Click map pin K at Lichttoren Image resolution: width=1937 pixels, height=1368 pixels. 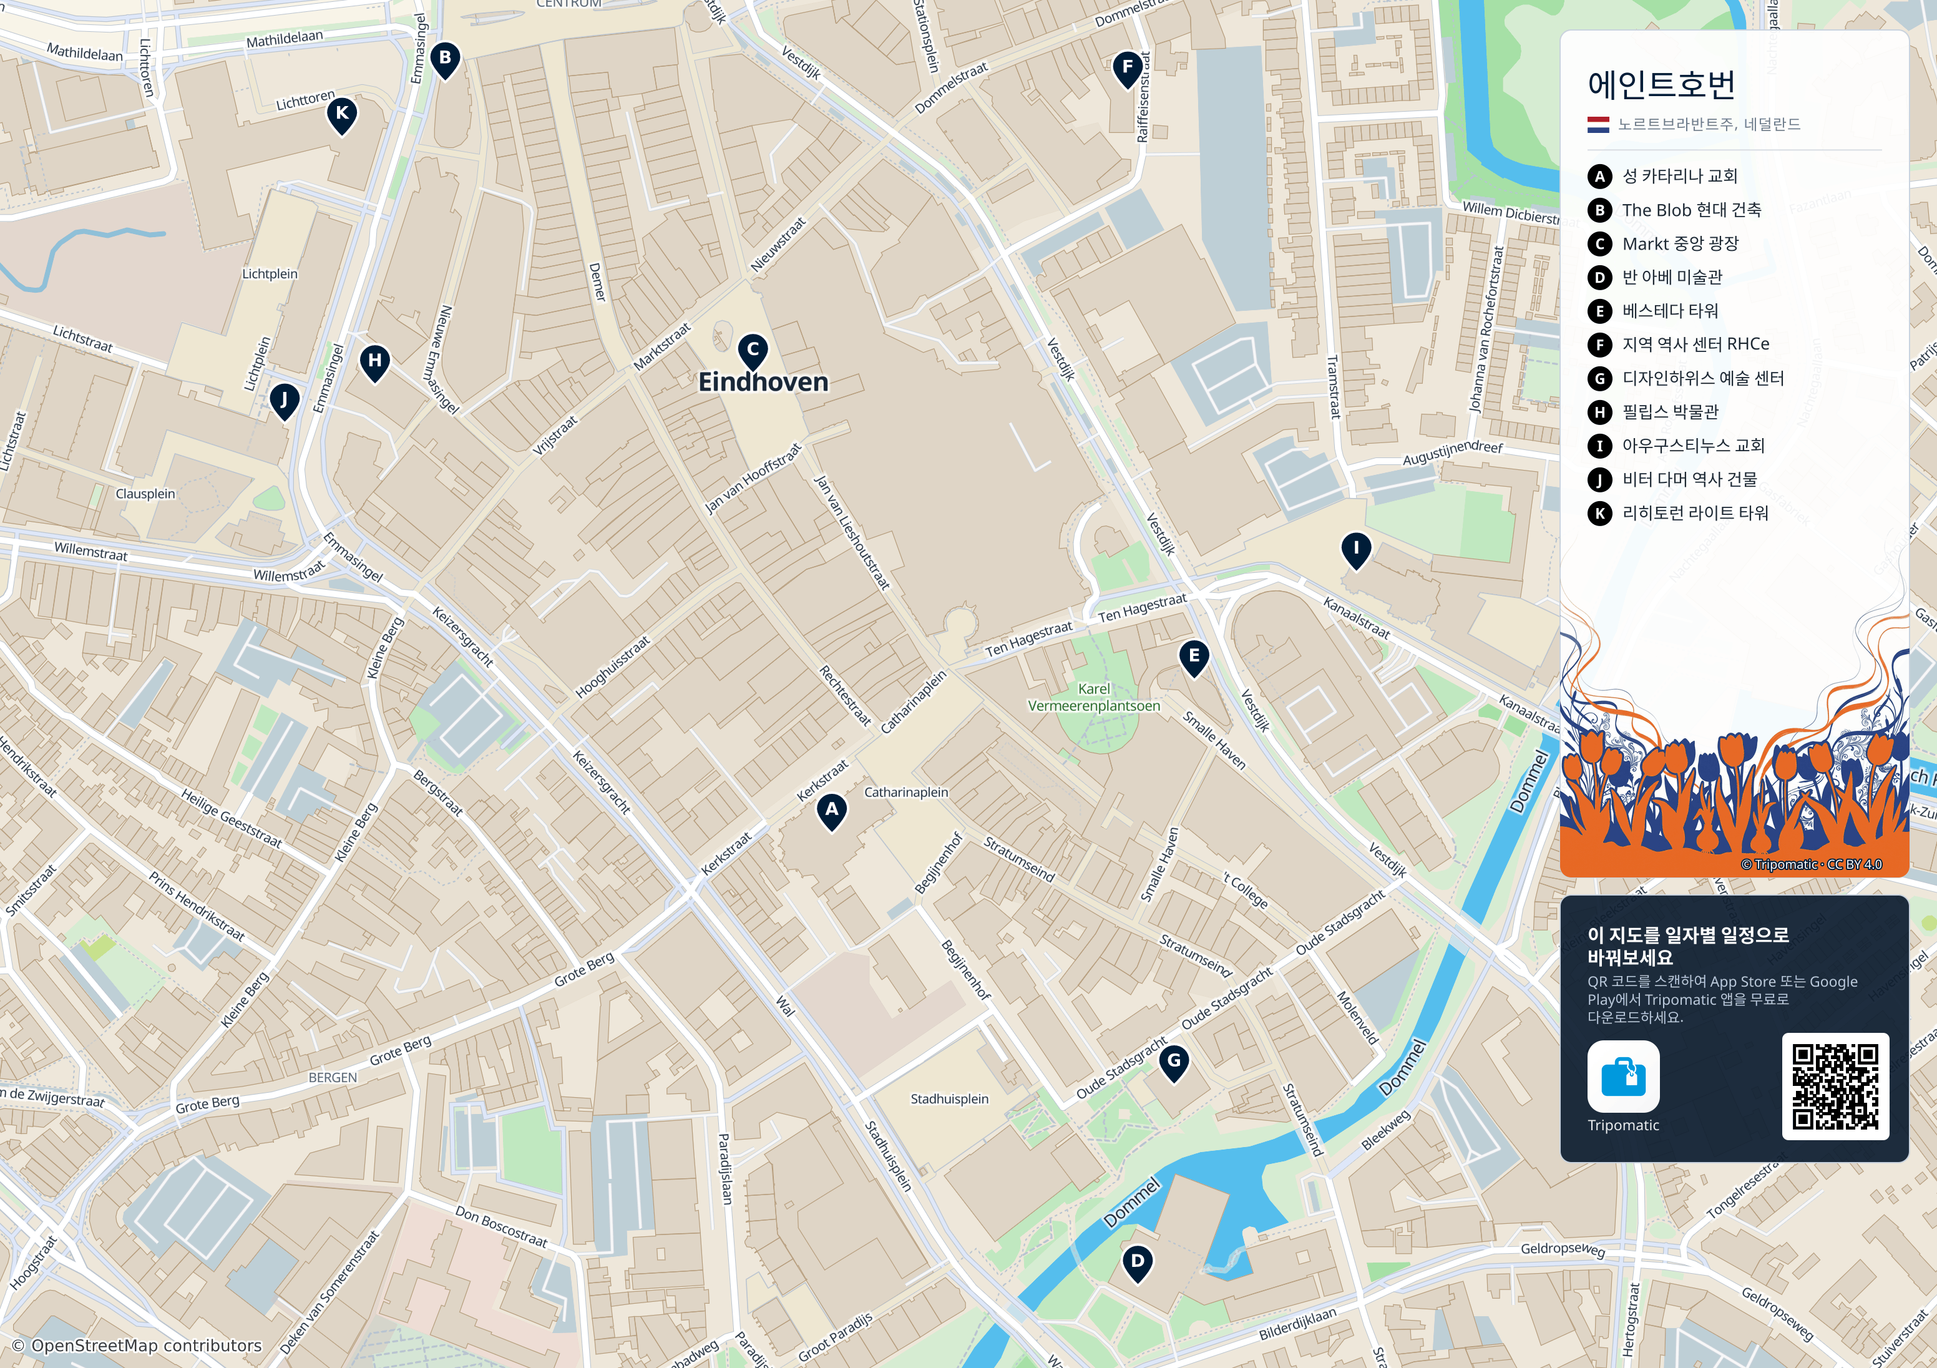coord(342,115)
